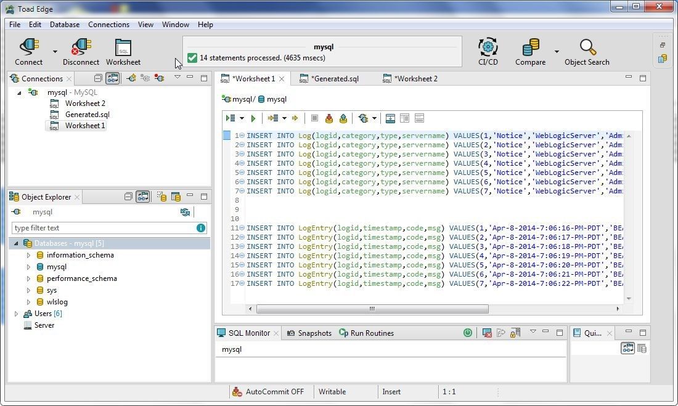Open Object Search

[x=587, y=52]
